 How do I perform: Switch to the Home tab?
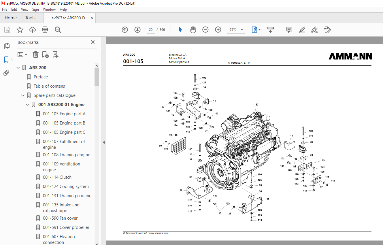(11, 18)
